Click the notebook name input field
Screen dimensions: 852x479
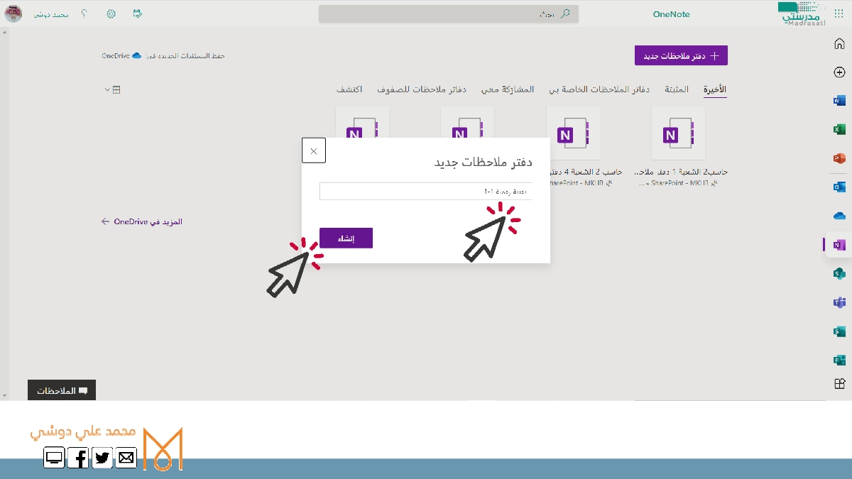point(426,192)
